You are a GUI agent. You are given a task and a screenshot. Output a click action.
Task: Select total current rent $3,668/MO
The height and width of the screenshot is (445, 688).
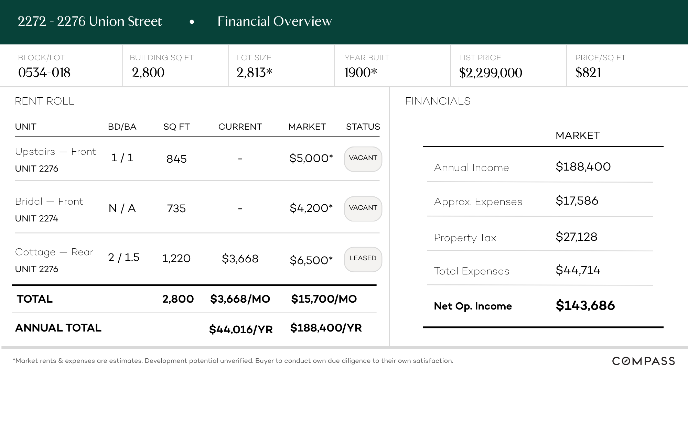pos(240,299)
